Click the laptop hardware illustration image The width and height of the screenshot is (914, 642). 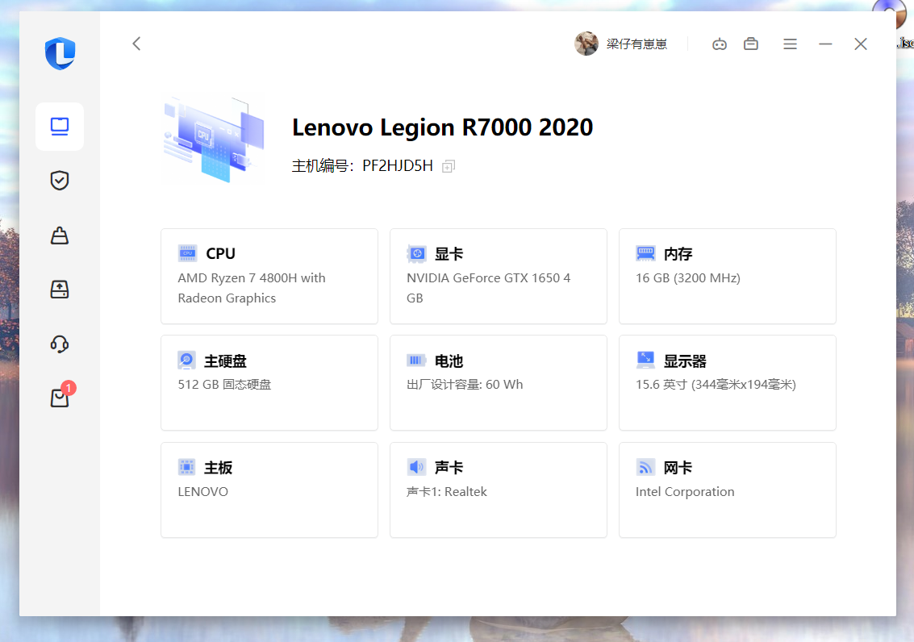click(x=213, y=140)
